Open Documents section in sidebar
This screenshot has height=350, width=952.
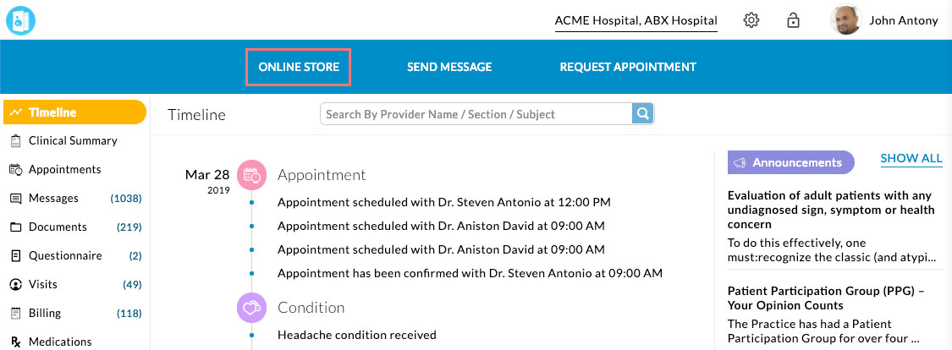click(x=58, y=227)
